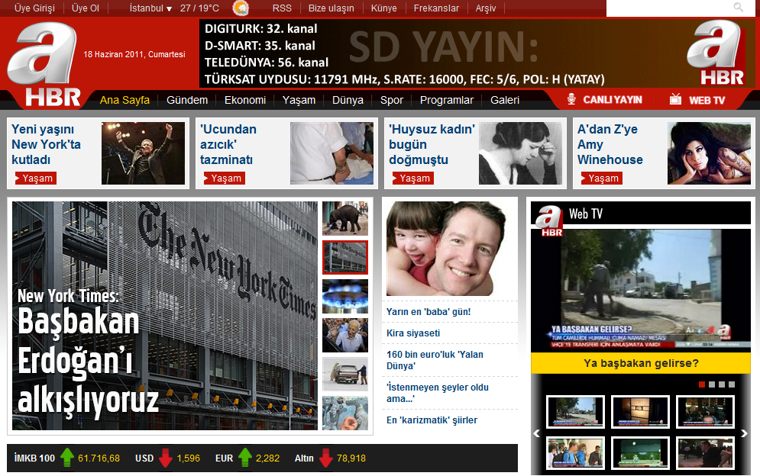
Task: Open the Frekanslar link
Action: coord(436,8)
